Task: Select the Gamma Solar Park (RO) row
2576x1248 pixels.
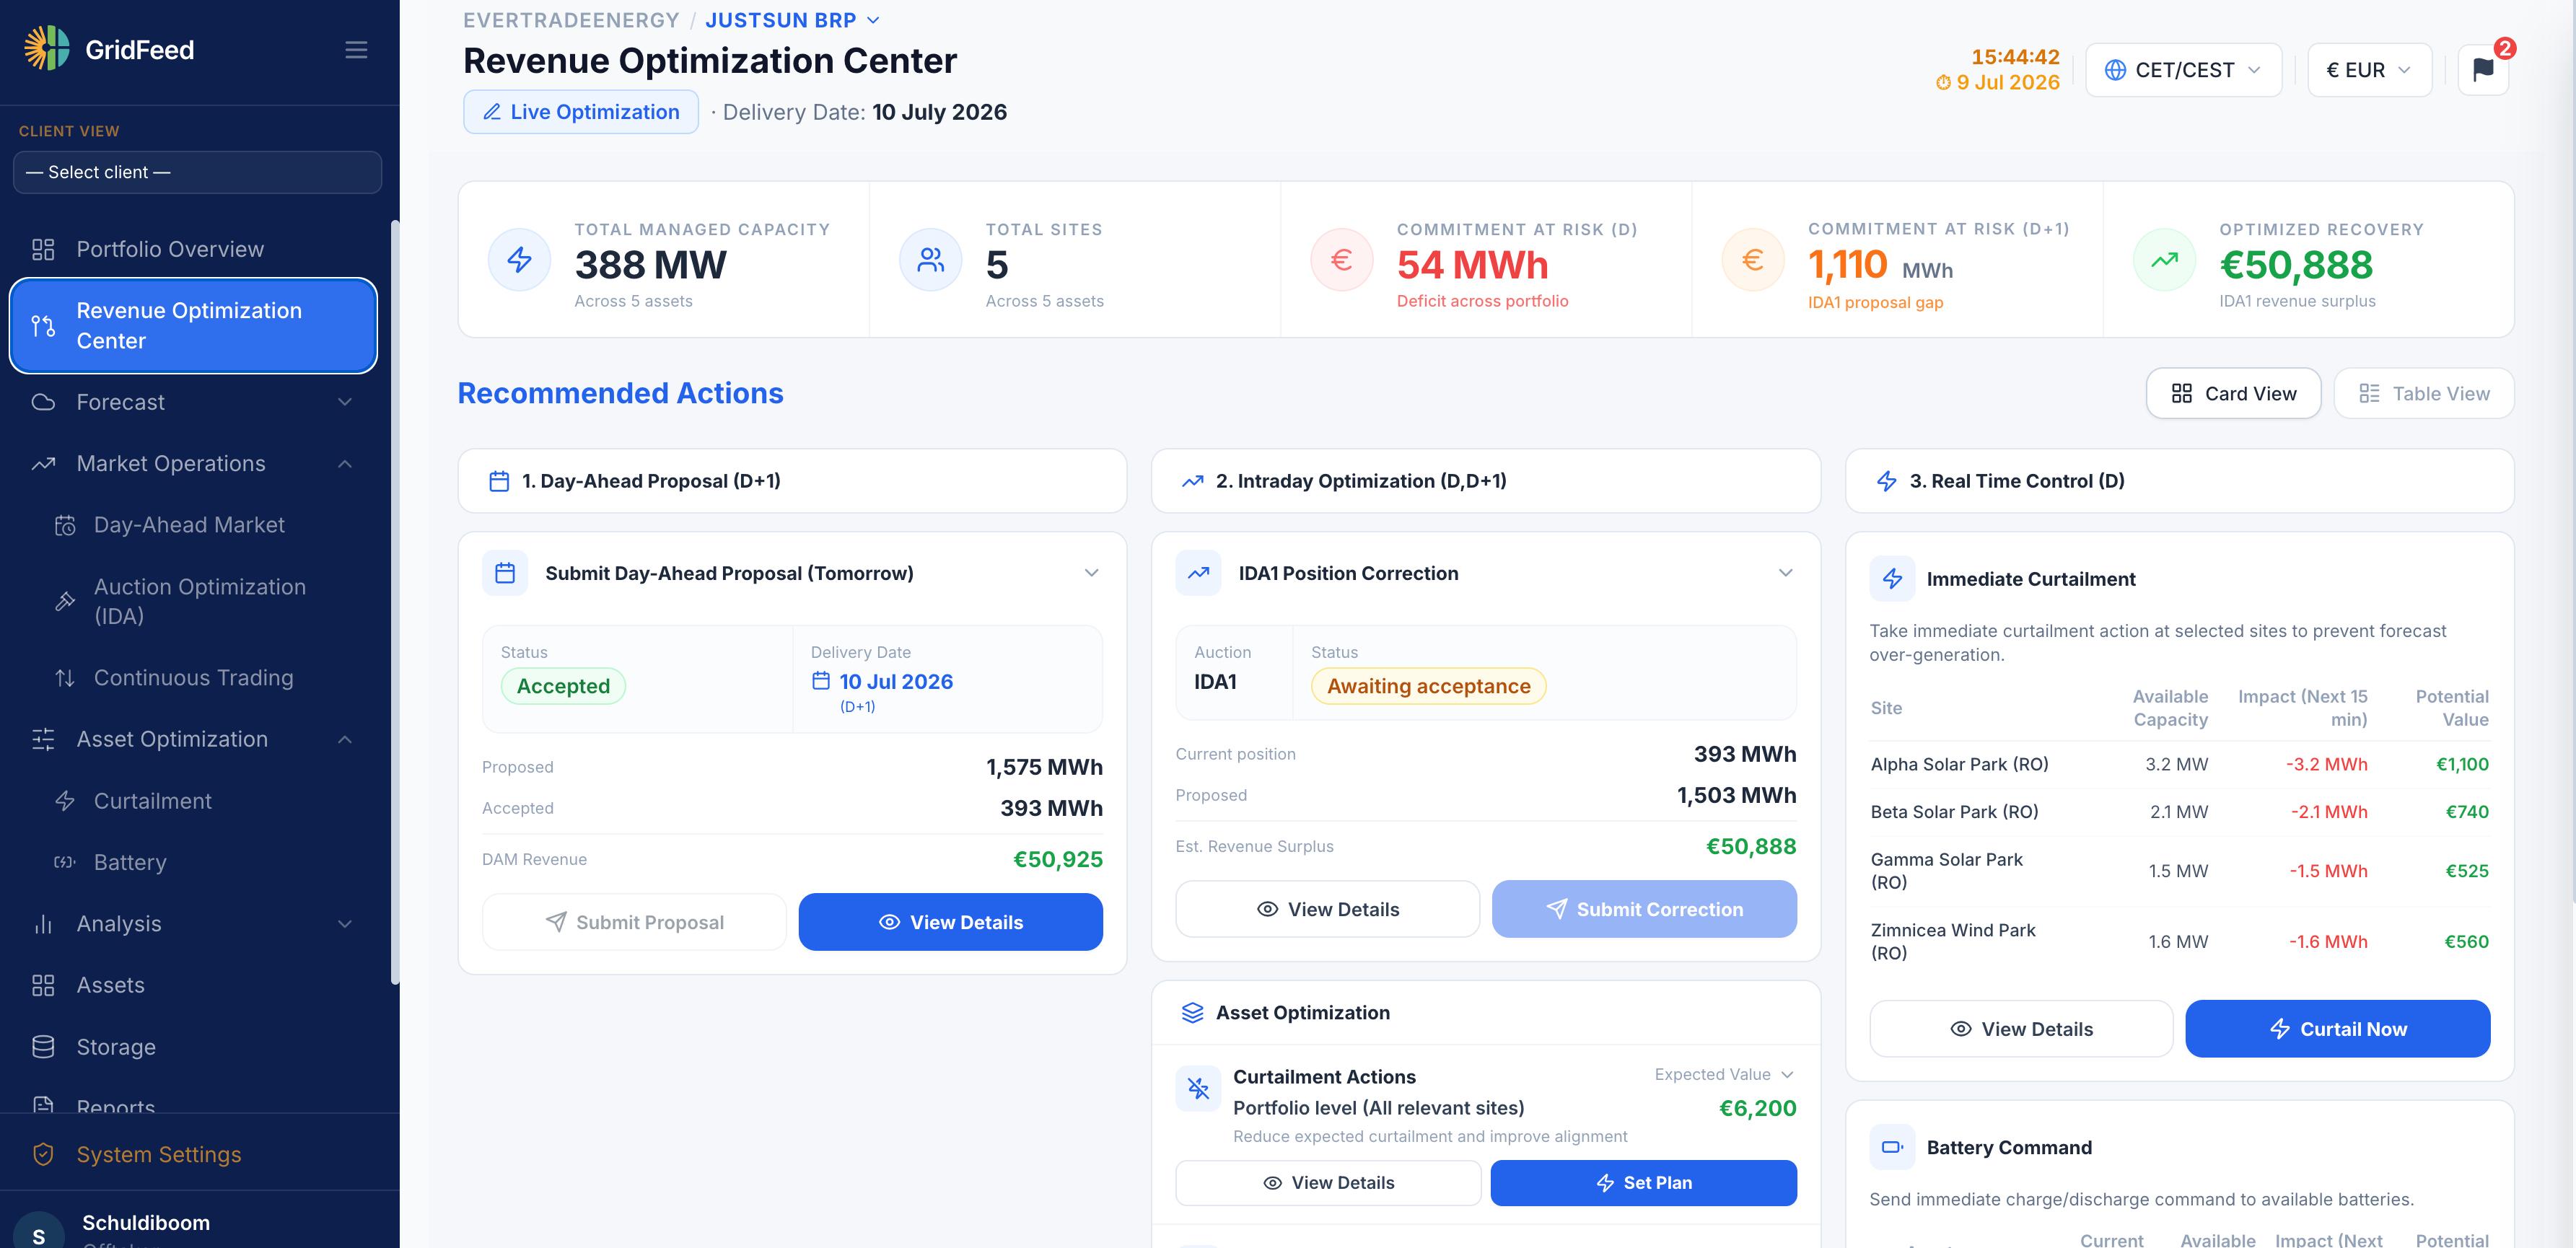Action: [2179, 871]
